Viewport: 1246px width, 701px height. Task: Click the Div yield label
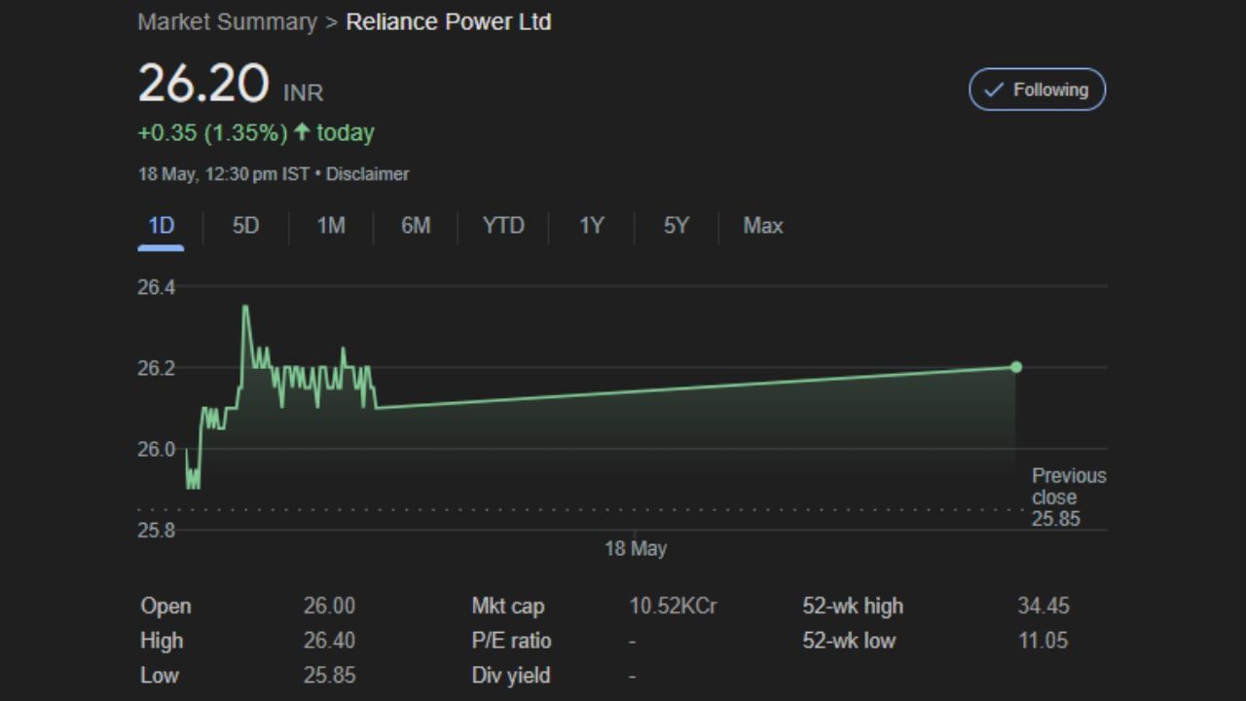511,675
